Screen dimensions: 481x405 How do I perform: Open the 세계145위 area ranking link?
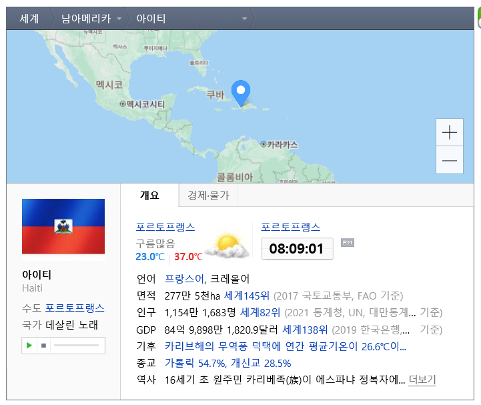[247, 296]
